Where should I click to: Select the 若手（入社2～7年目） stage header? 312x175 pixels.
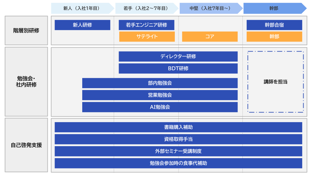[x=146, y=8]
